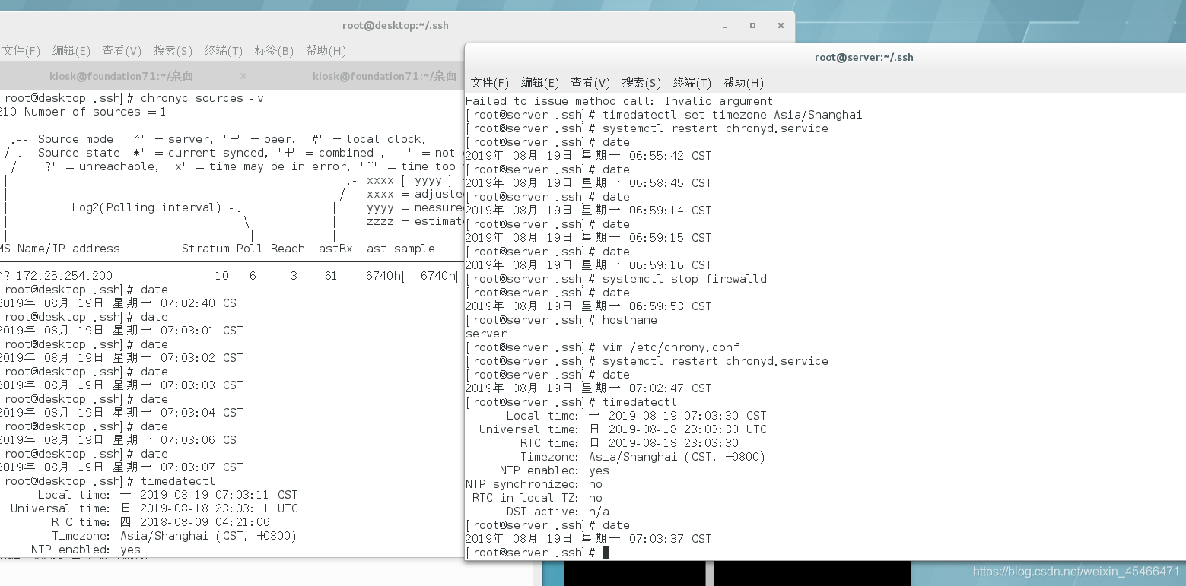Close the root@desktop terminal window

pyautogui.click(x=781, y=25)
